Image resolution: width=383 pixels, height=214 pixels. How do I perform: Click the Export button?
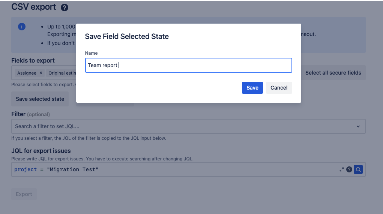click(x=24, y=194)
